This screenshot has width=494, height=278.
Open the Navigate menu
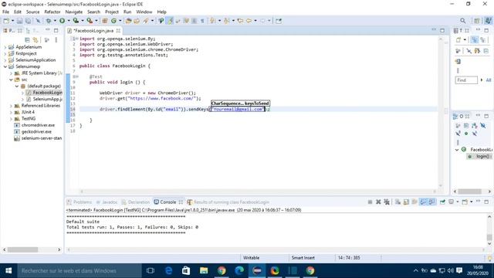point(74,12)
